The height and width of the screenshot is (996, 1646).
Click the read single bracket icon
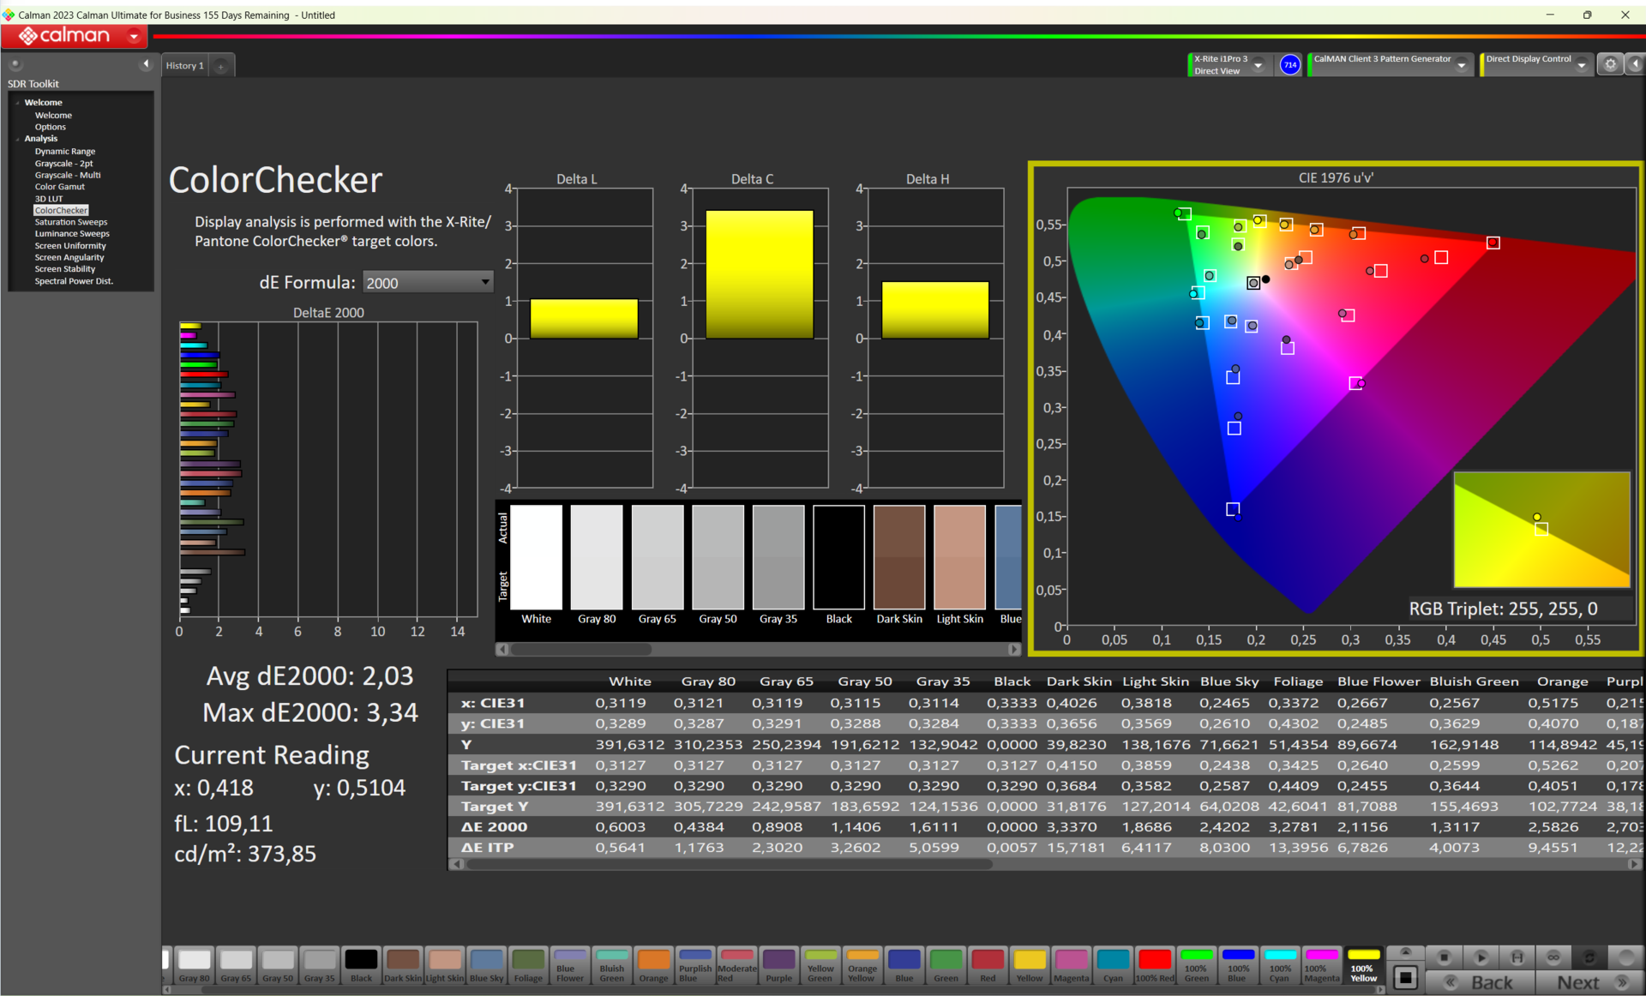pyautogui.click(x=1517, y=957)
